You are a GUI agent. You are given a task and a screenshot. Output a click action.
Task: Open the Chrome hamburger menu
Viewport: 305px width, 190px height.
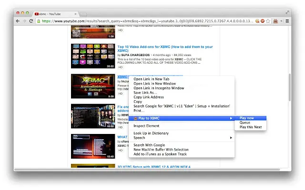click(x=287, y=21)
